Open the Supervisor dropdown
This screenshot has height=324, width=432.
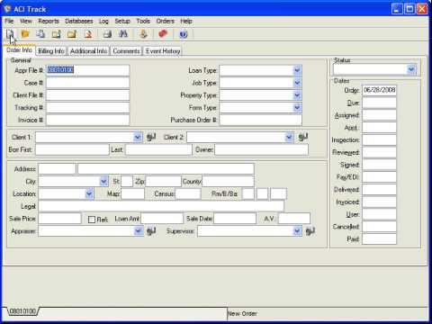pos(297,231)
